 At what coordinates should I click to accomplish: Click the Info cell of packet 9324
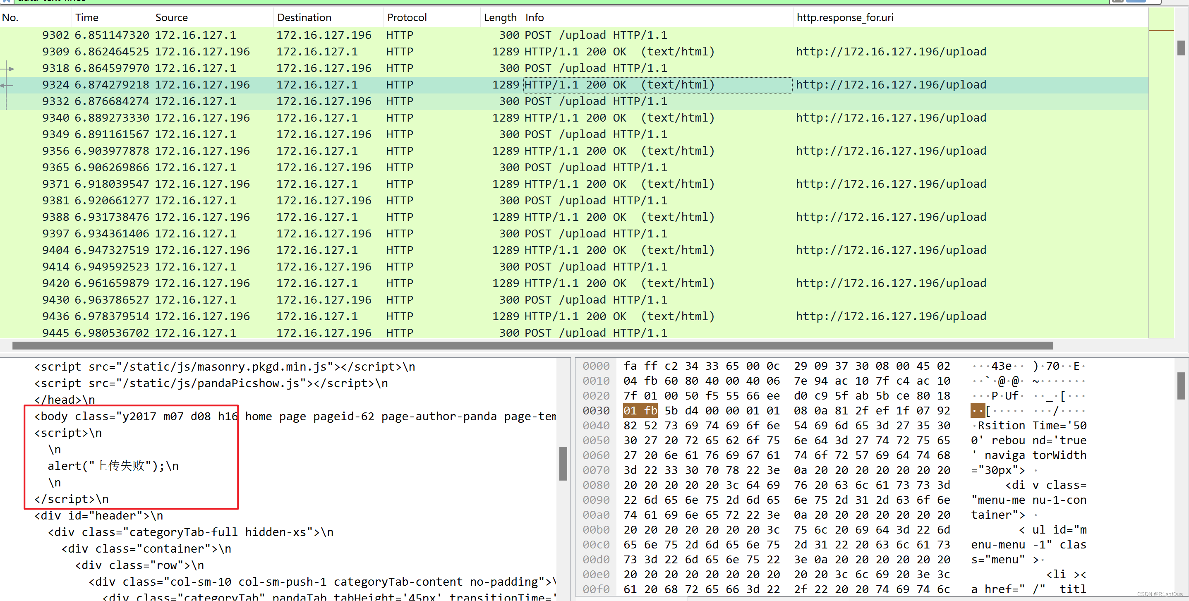(657, 85)
